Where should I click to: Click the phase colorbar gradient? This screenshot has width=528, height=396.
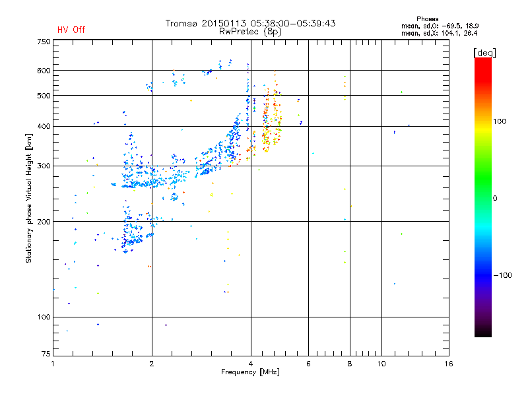coord(483,197)
